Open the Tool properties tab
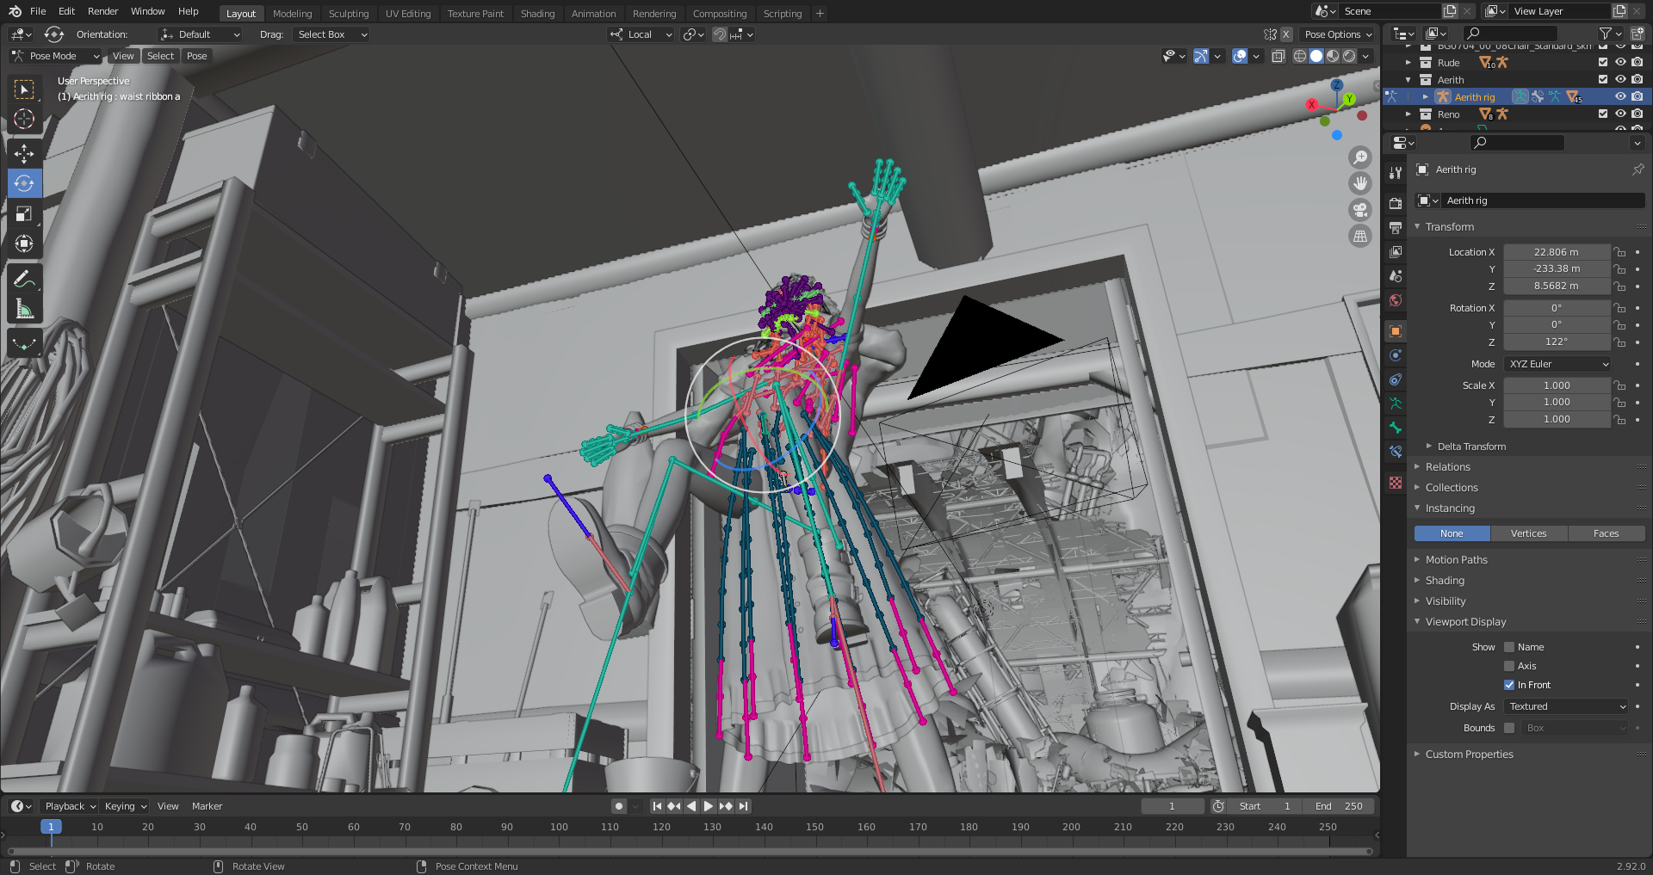The width and height of the screenshot is (1653, 875). 1396,173
